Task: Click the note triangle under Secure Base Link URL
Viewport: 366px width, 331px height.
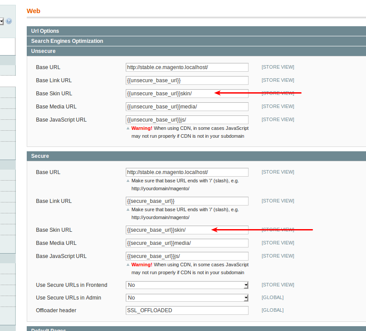Action: [x=128, y=210]
